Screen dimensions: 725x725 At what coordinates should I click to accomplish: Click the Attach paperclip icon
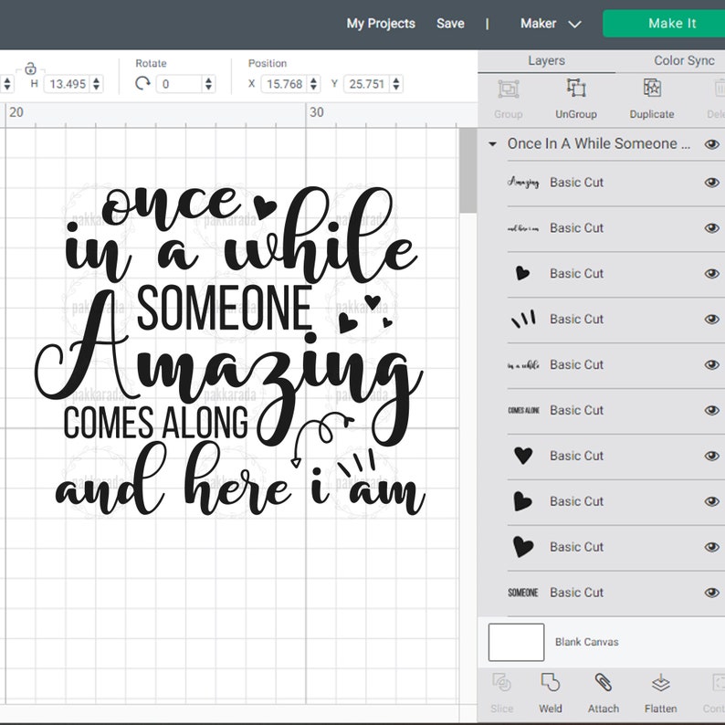tap(603, 682)
